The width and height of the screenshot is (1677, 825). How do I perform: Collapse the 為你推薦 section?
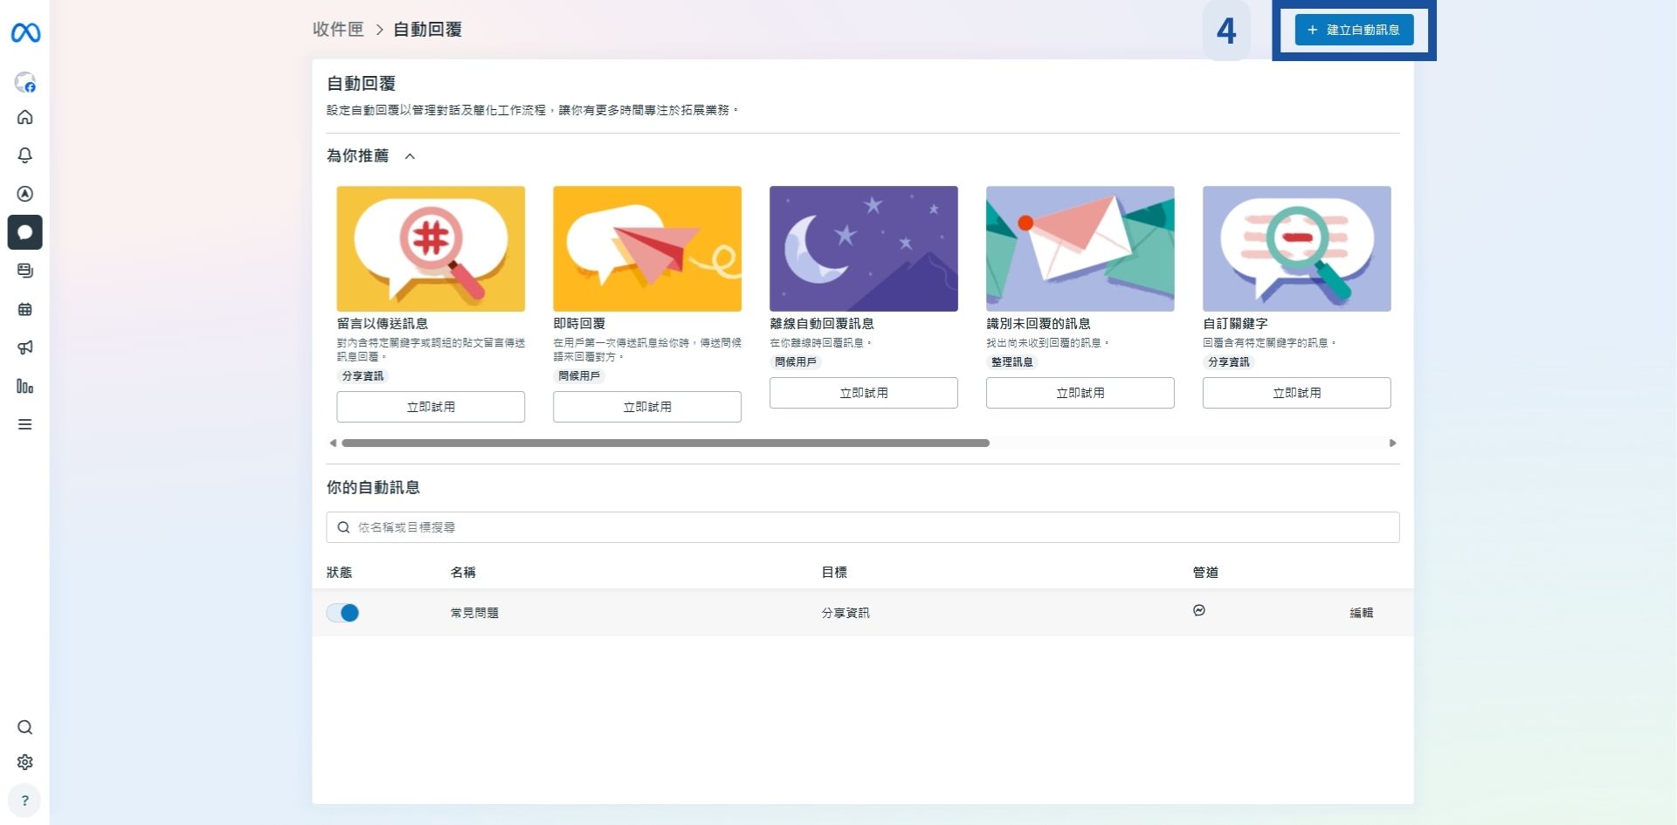coord(411,156)
